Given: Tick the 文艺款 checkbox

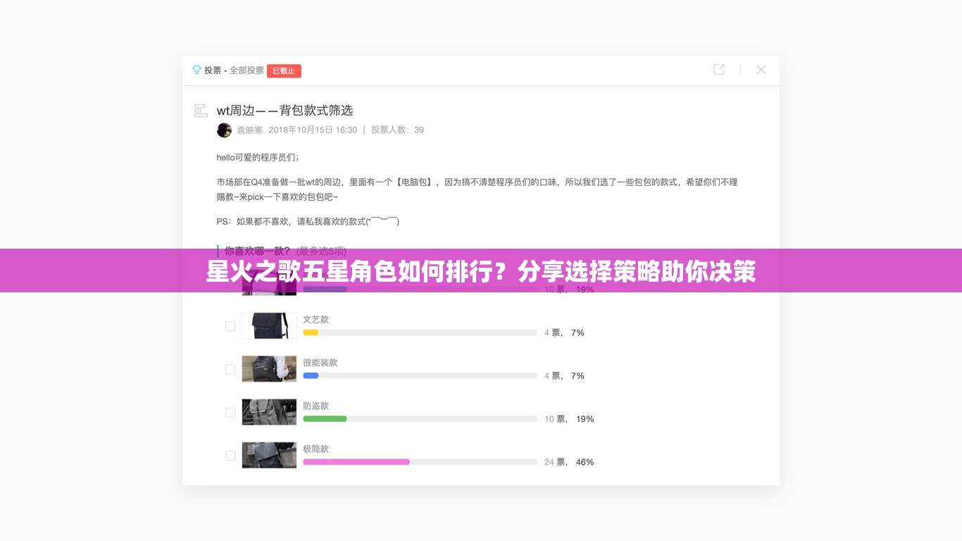Looking at the screenshot, I should pos(230,326).
